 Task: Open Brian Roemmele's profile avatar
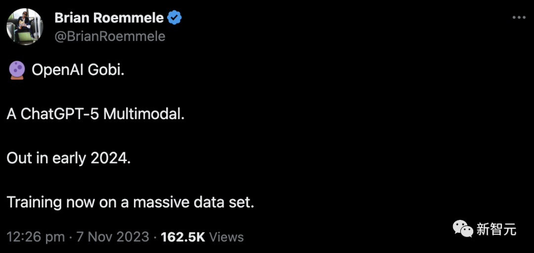[25, 27]
